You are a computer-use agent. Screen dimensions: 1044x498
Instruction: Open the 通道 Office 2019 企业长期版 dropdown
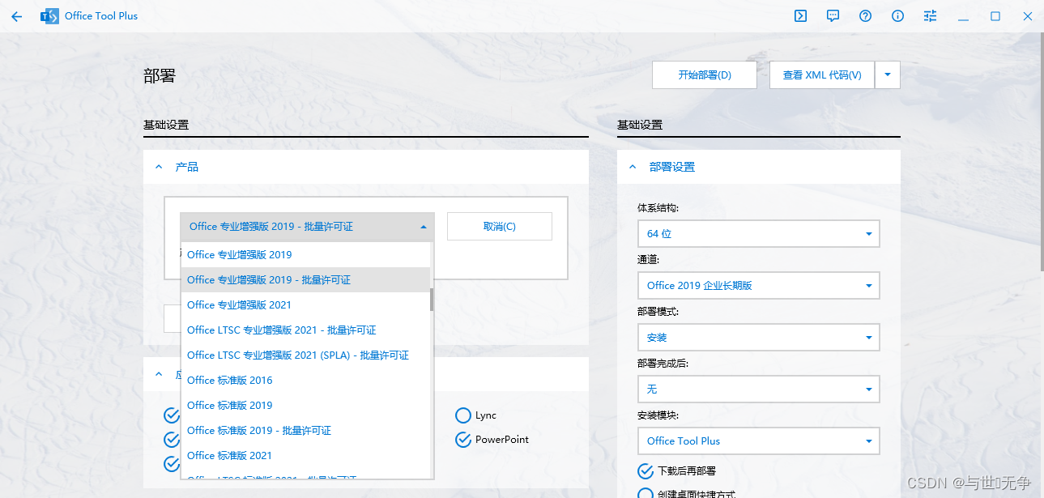[758, 285]
